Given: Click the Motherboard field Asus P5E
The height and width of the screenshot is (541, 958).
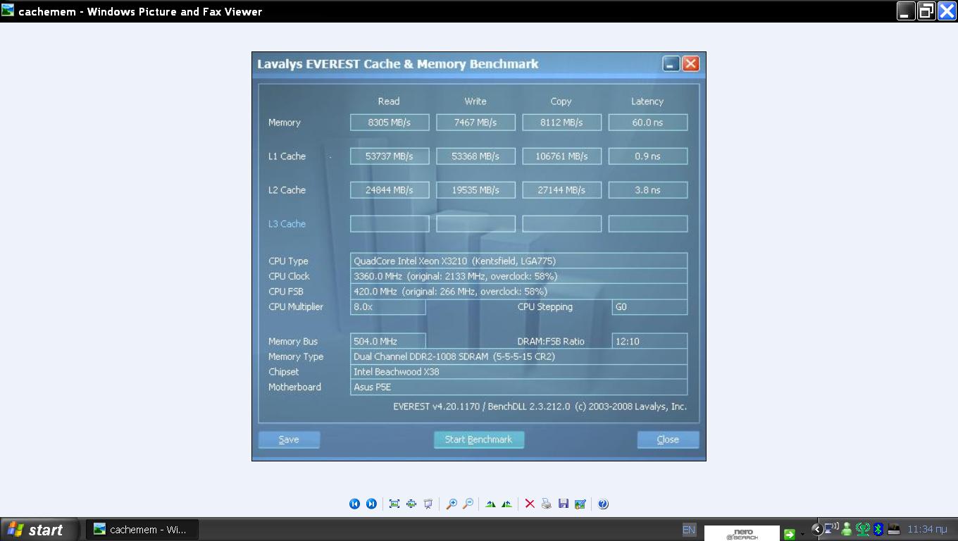Looking at the screenshot, I should [x=518, y=387].
